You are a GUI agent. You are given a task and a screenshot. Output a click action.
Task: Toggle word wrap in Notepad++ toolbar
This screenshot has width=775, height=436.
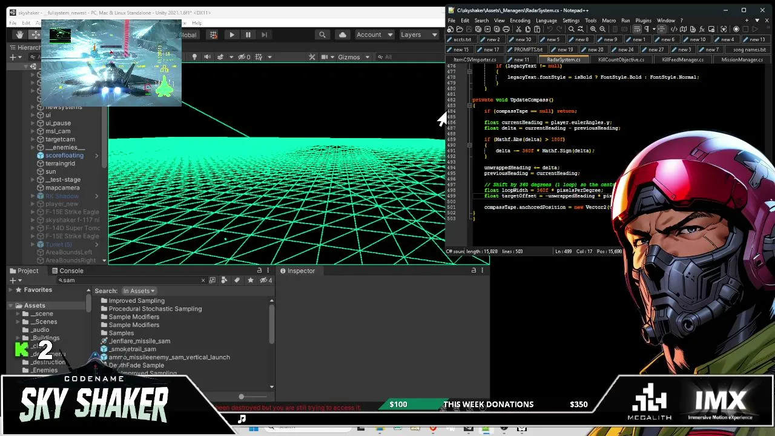point(638,30)
